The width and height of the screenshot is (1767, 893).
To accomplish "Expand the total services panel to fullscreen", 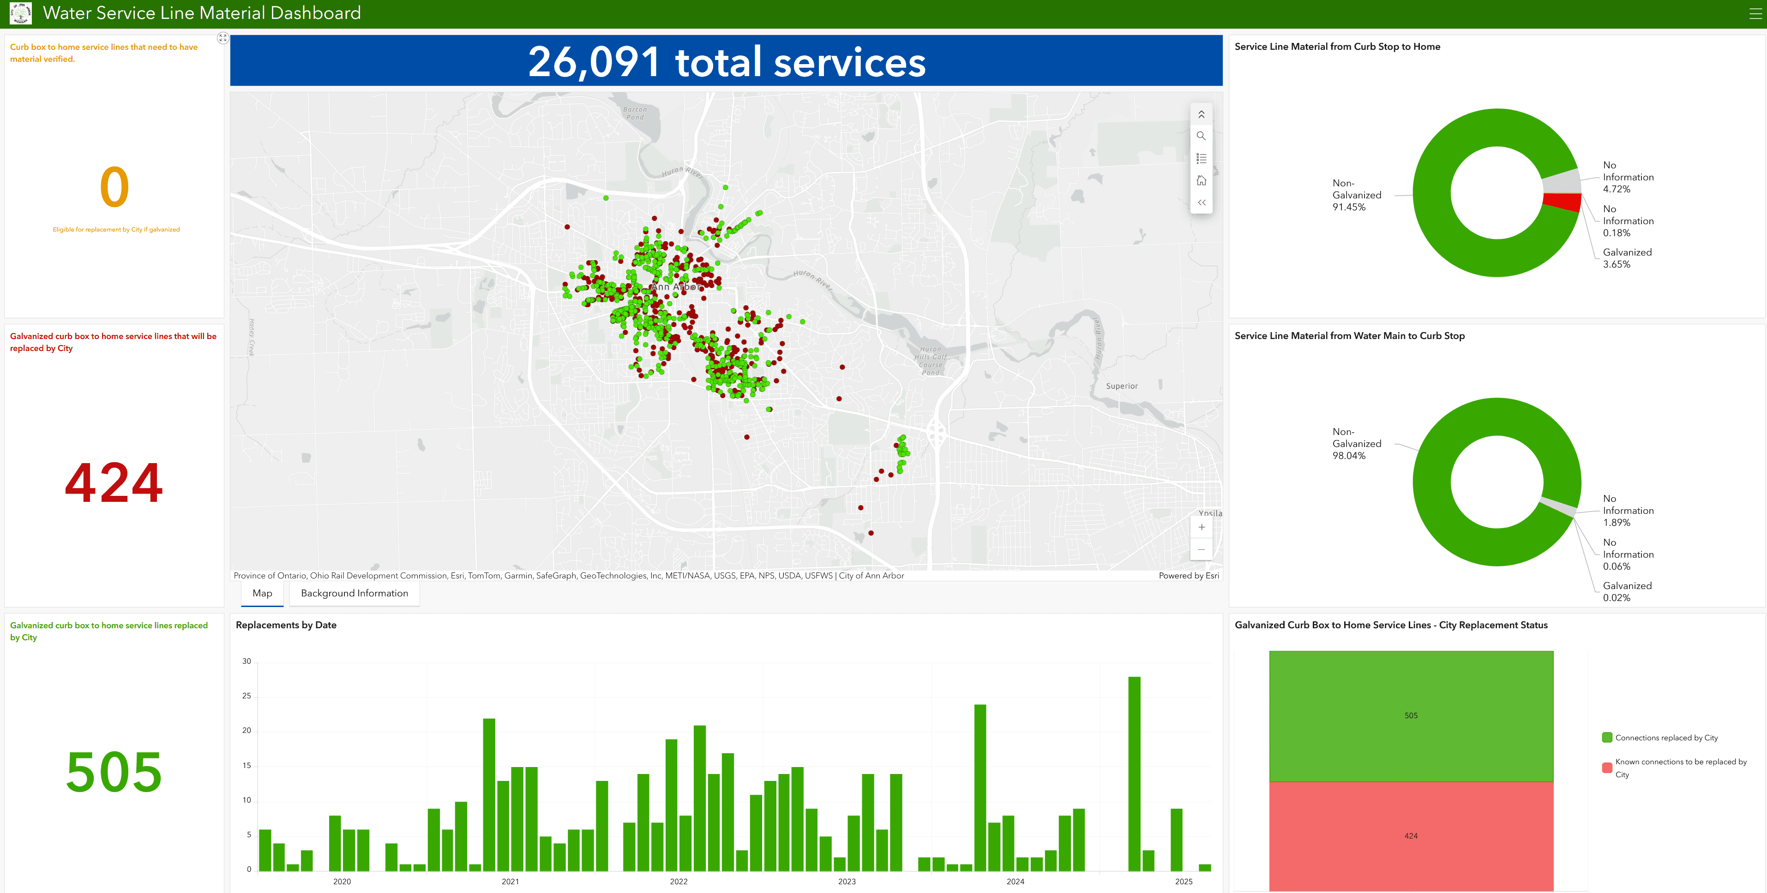I will click(x=223, y=38).
